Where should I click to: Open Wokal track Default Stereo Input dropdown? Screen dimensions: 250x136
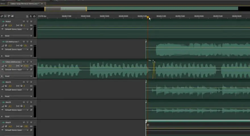[x=16, y=29]
